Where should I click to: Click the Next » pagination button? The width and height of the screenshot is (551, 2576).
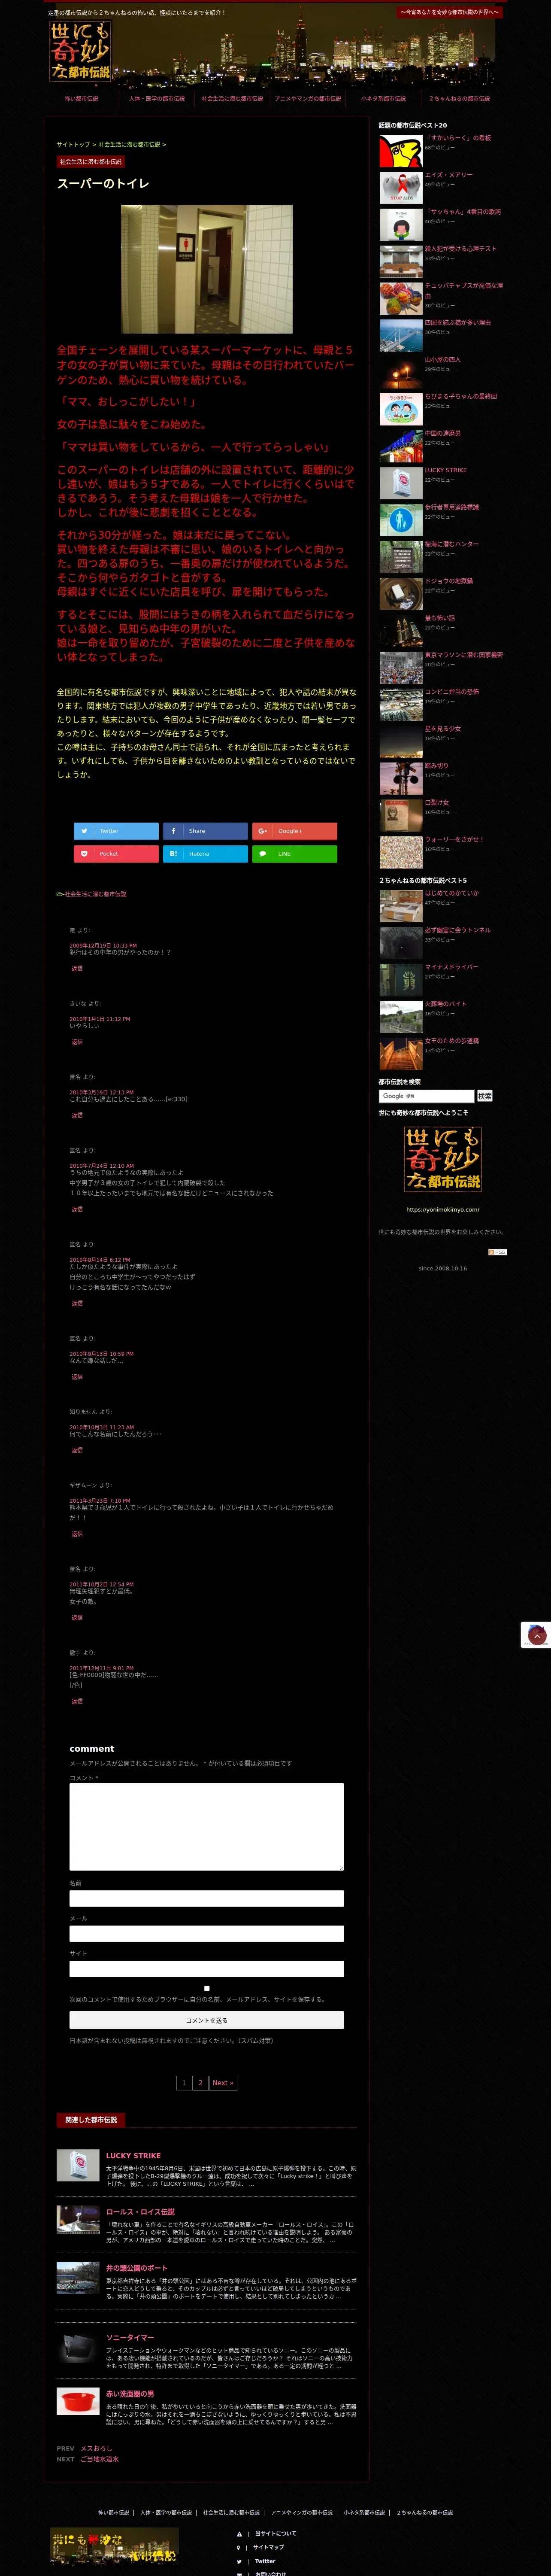[x=223, y=2083]
